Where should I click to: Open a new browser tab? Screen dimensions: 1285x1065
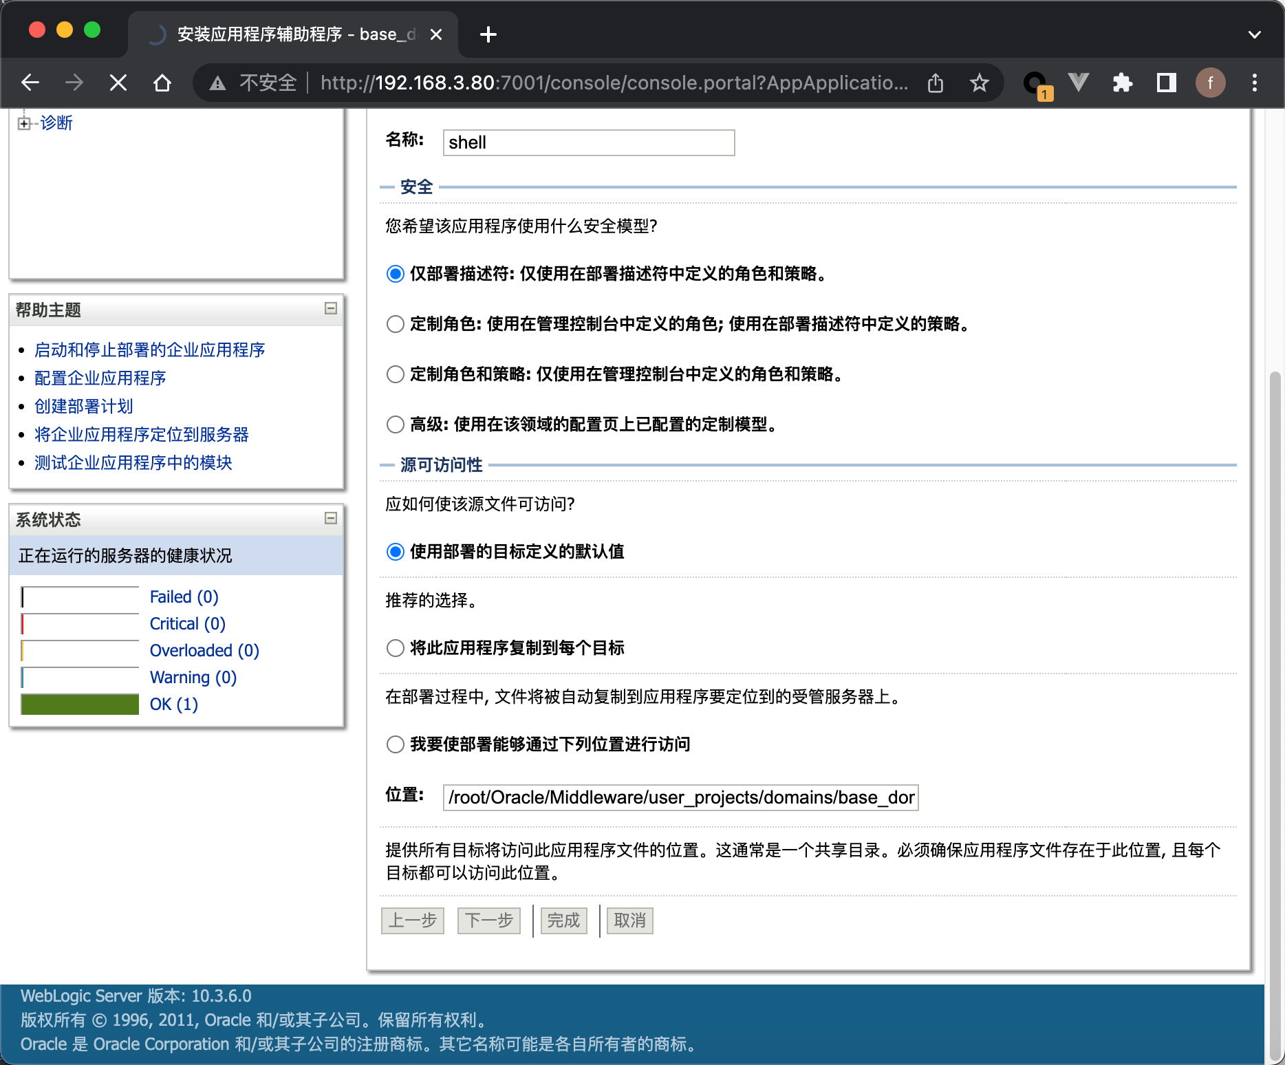pyautogui.click(x=488, y=34)
